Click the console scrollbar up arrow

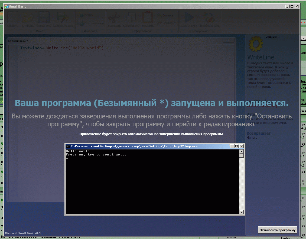click(x=241, y=152)
